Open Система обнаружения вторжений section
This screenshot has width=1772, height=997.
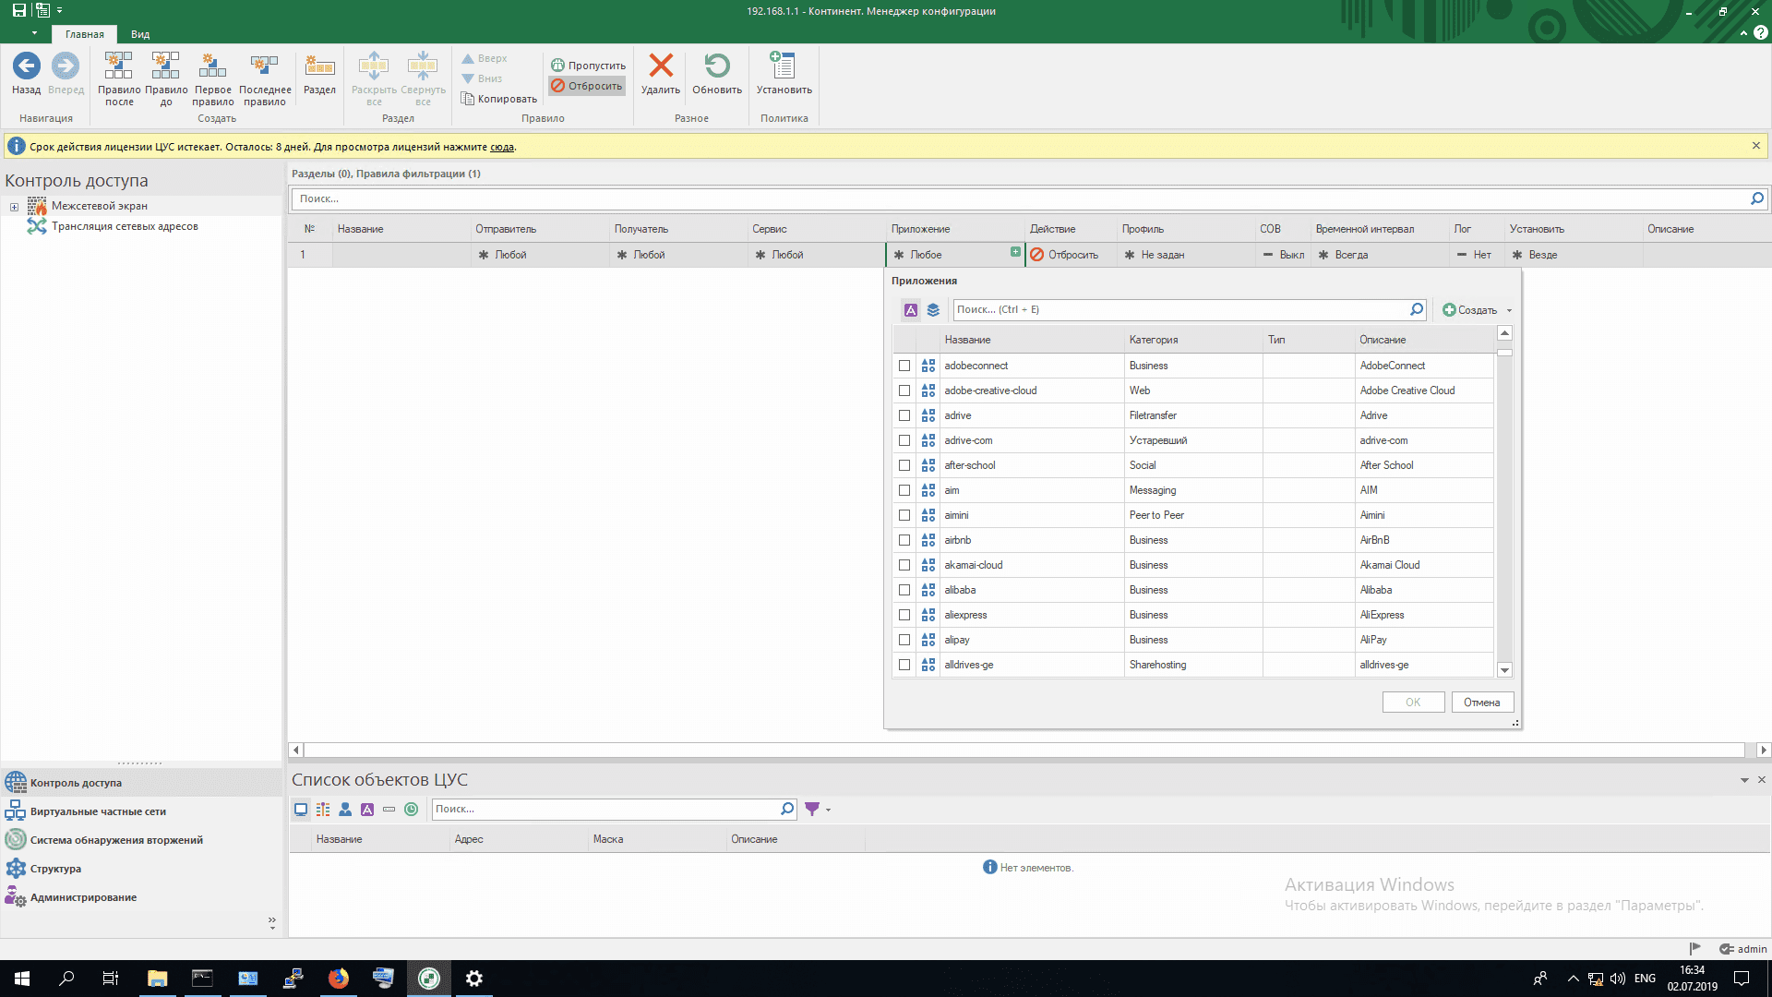[x=116, y=840]
